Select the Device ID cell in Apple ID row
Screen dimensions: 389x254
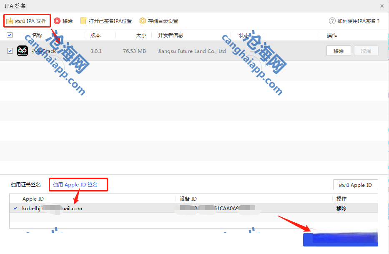217,208
